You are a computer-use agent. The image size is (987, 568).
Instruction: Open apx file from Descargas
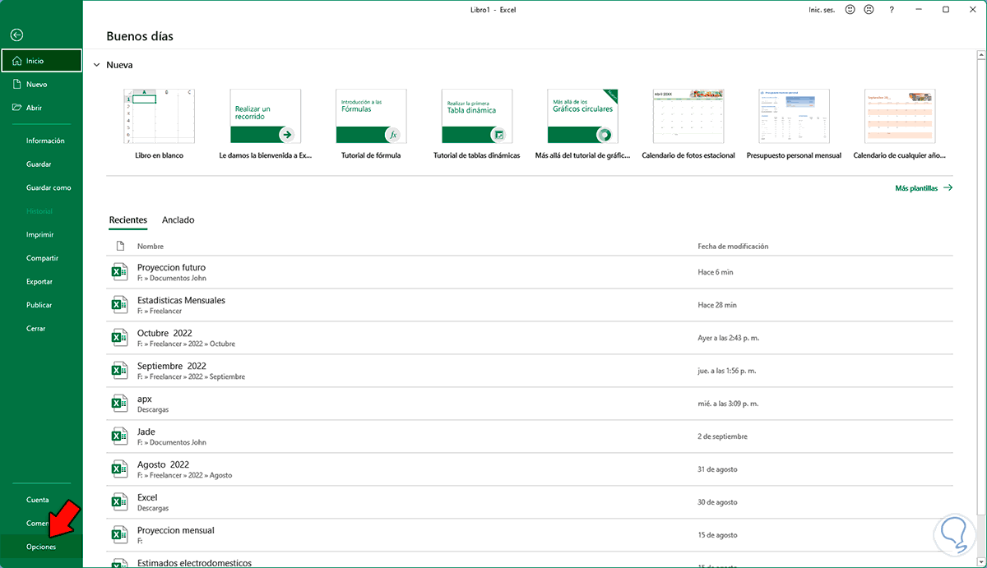(x=530, y=404)
